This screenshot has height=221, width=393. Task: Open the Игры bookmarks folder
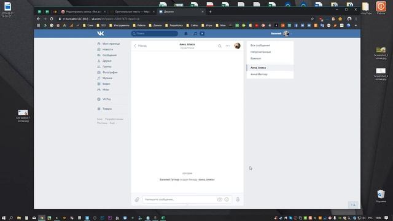tap(207, 25)
